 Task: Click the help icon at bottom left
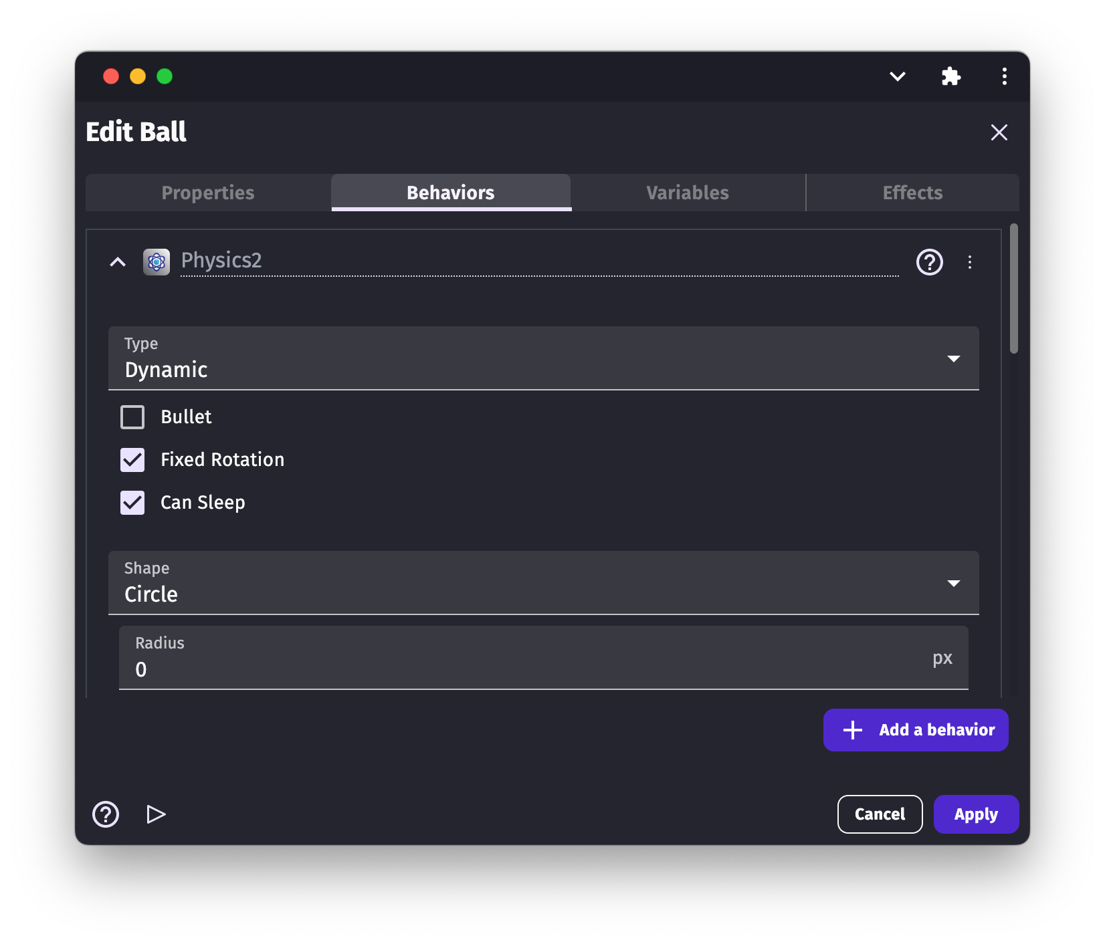coord(106,814)
